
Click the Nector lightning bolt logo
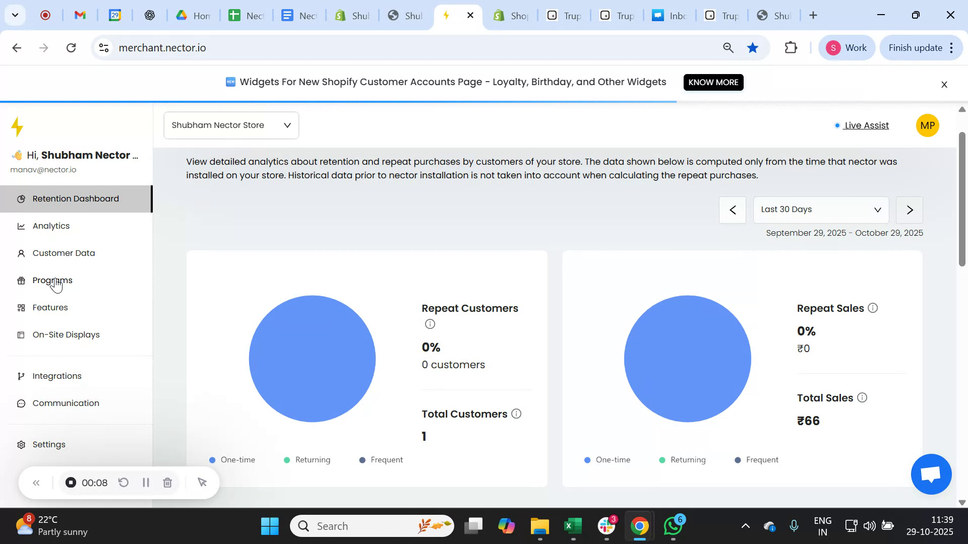click(x=18, y=127)
